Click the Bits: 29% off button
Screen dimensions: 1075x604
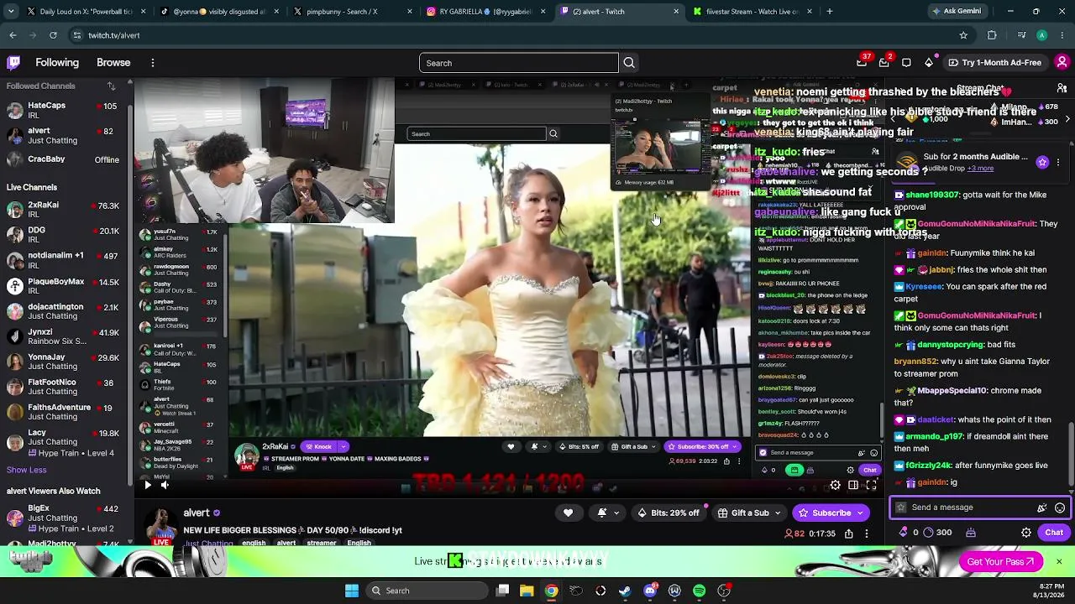[x=669, y=513]
